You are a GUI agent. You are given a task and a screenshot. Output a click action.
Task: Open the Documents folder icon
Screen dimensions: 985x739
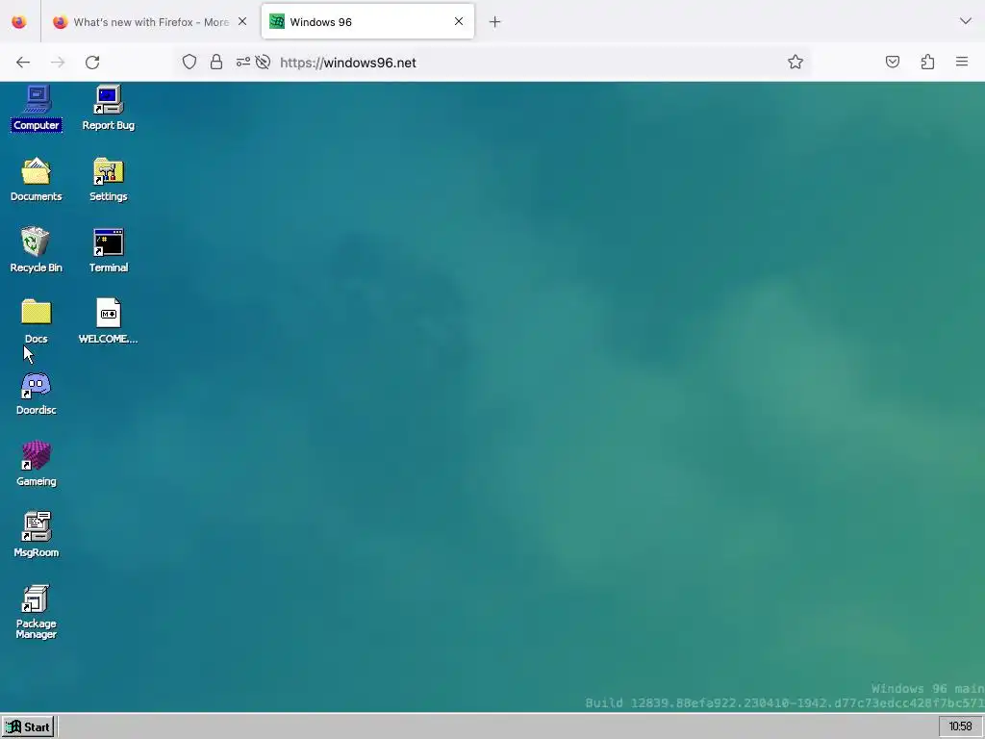coord(37,179)
